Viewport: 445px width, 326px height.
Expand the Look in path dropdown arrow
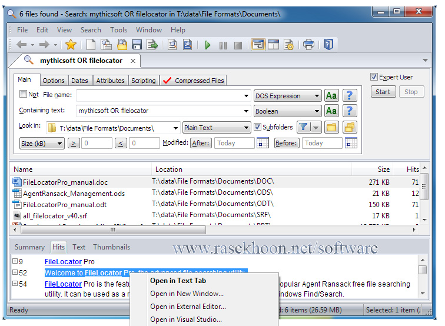pyautogui.click(x=175, y=128)
